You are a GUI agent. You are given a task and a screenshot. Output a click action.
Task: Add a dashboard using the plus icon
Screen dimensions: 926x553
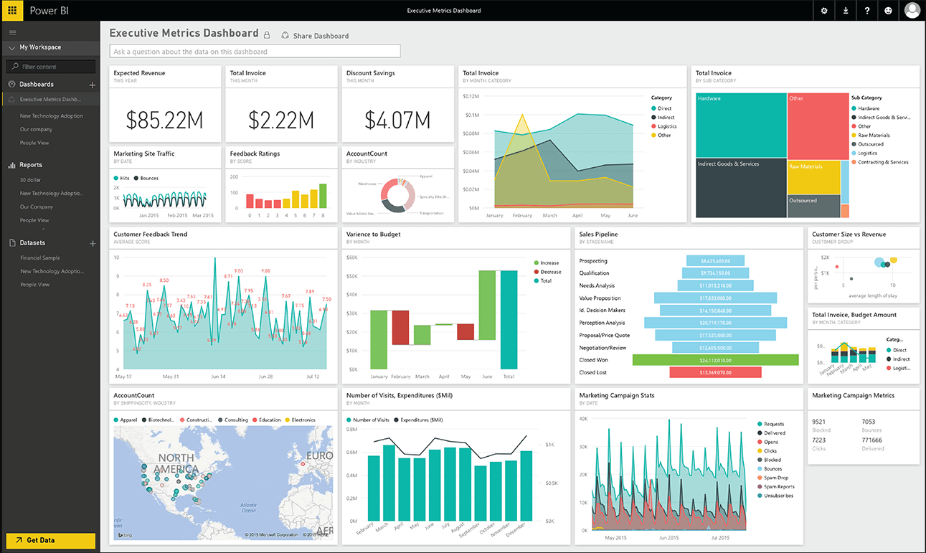coord(92,85)
